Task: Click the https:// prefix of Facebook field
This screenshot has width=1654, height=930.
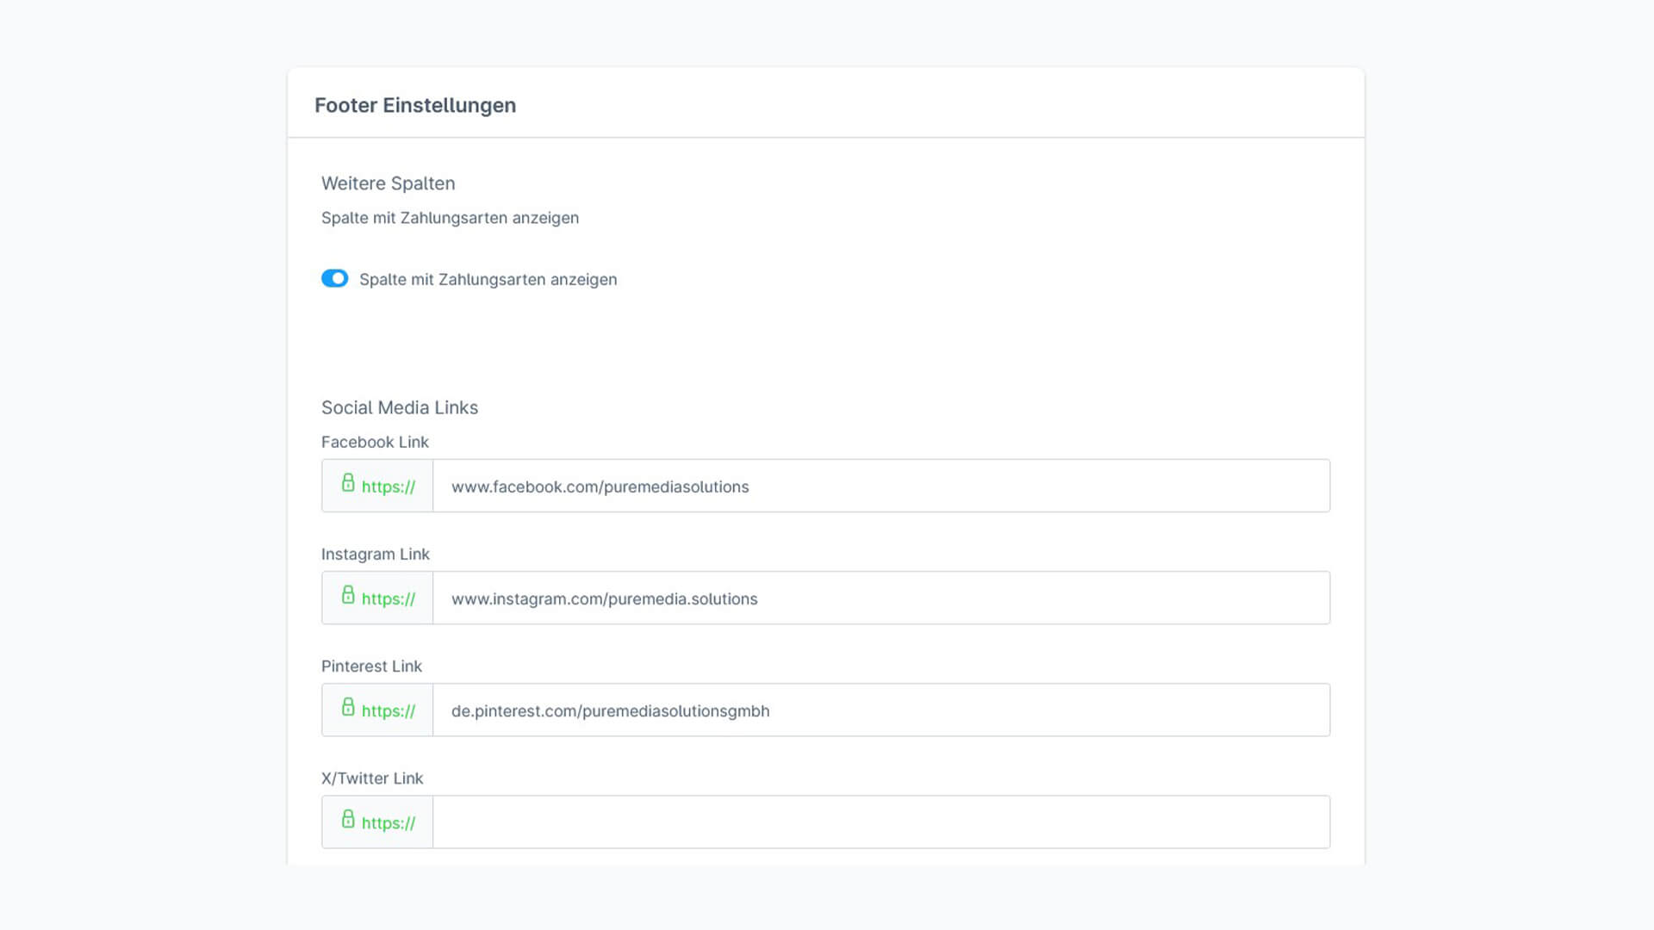Action: pyautogui.click(x=389, y=487)
